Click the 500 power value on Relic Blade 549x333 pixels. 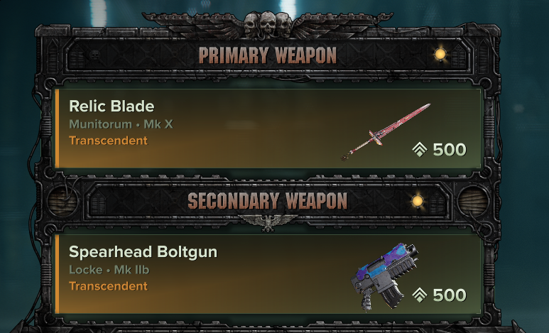coord(450,150)
